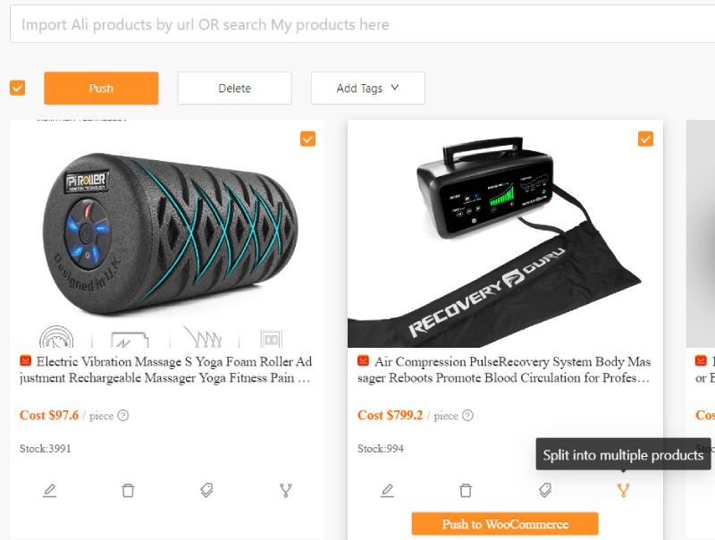Open Air Compression PulseRecovery product title
This screenshot has width=715, height=540.
click(511, 370)
